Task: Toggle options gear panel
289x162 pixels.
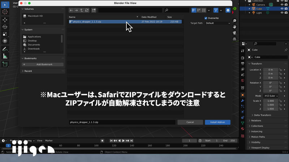Action: point(228,10)
